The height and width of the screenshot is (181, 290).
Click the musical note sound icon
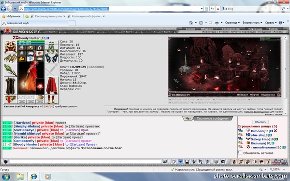point(207,162)
